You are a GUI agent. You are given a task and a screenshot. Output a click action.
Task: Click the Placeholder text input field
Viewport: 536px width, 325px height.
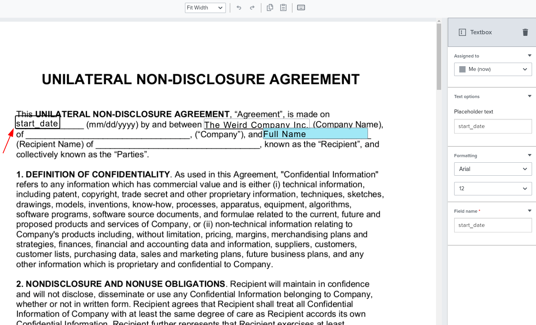click(493, 126)
